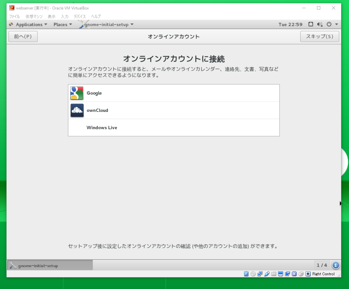349x289 pixels.
Task: Click the Applications menu foot icon
Action: (11, 25)
